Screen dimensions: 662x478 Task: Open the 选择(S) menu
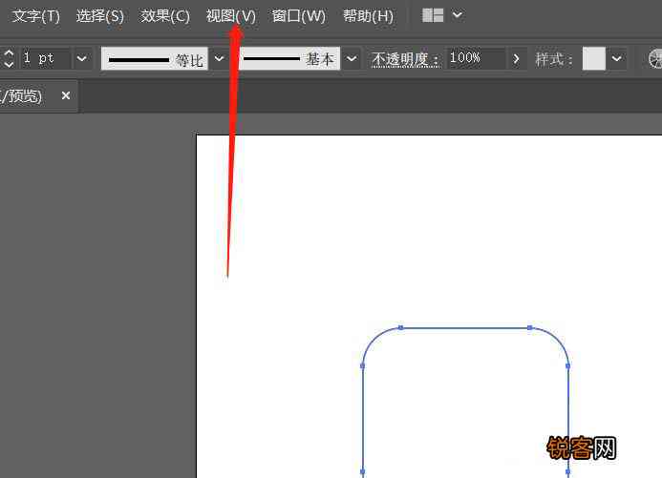point(100,16)
